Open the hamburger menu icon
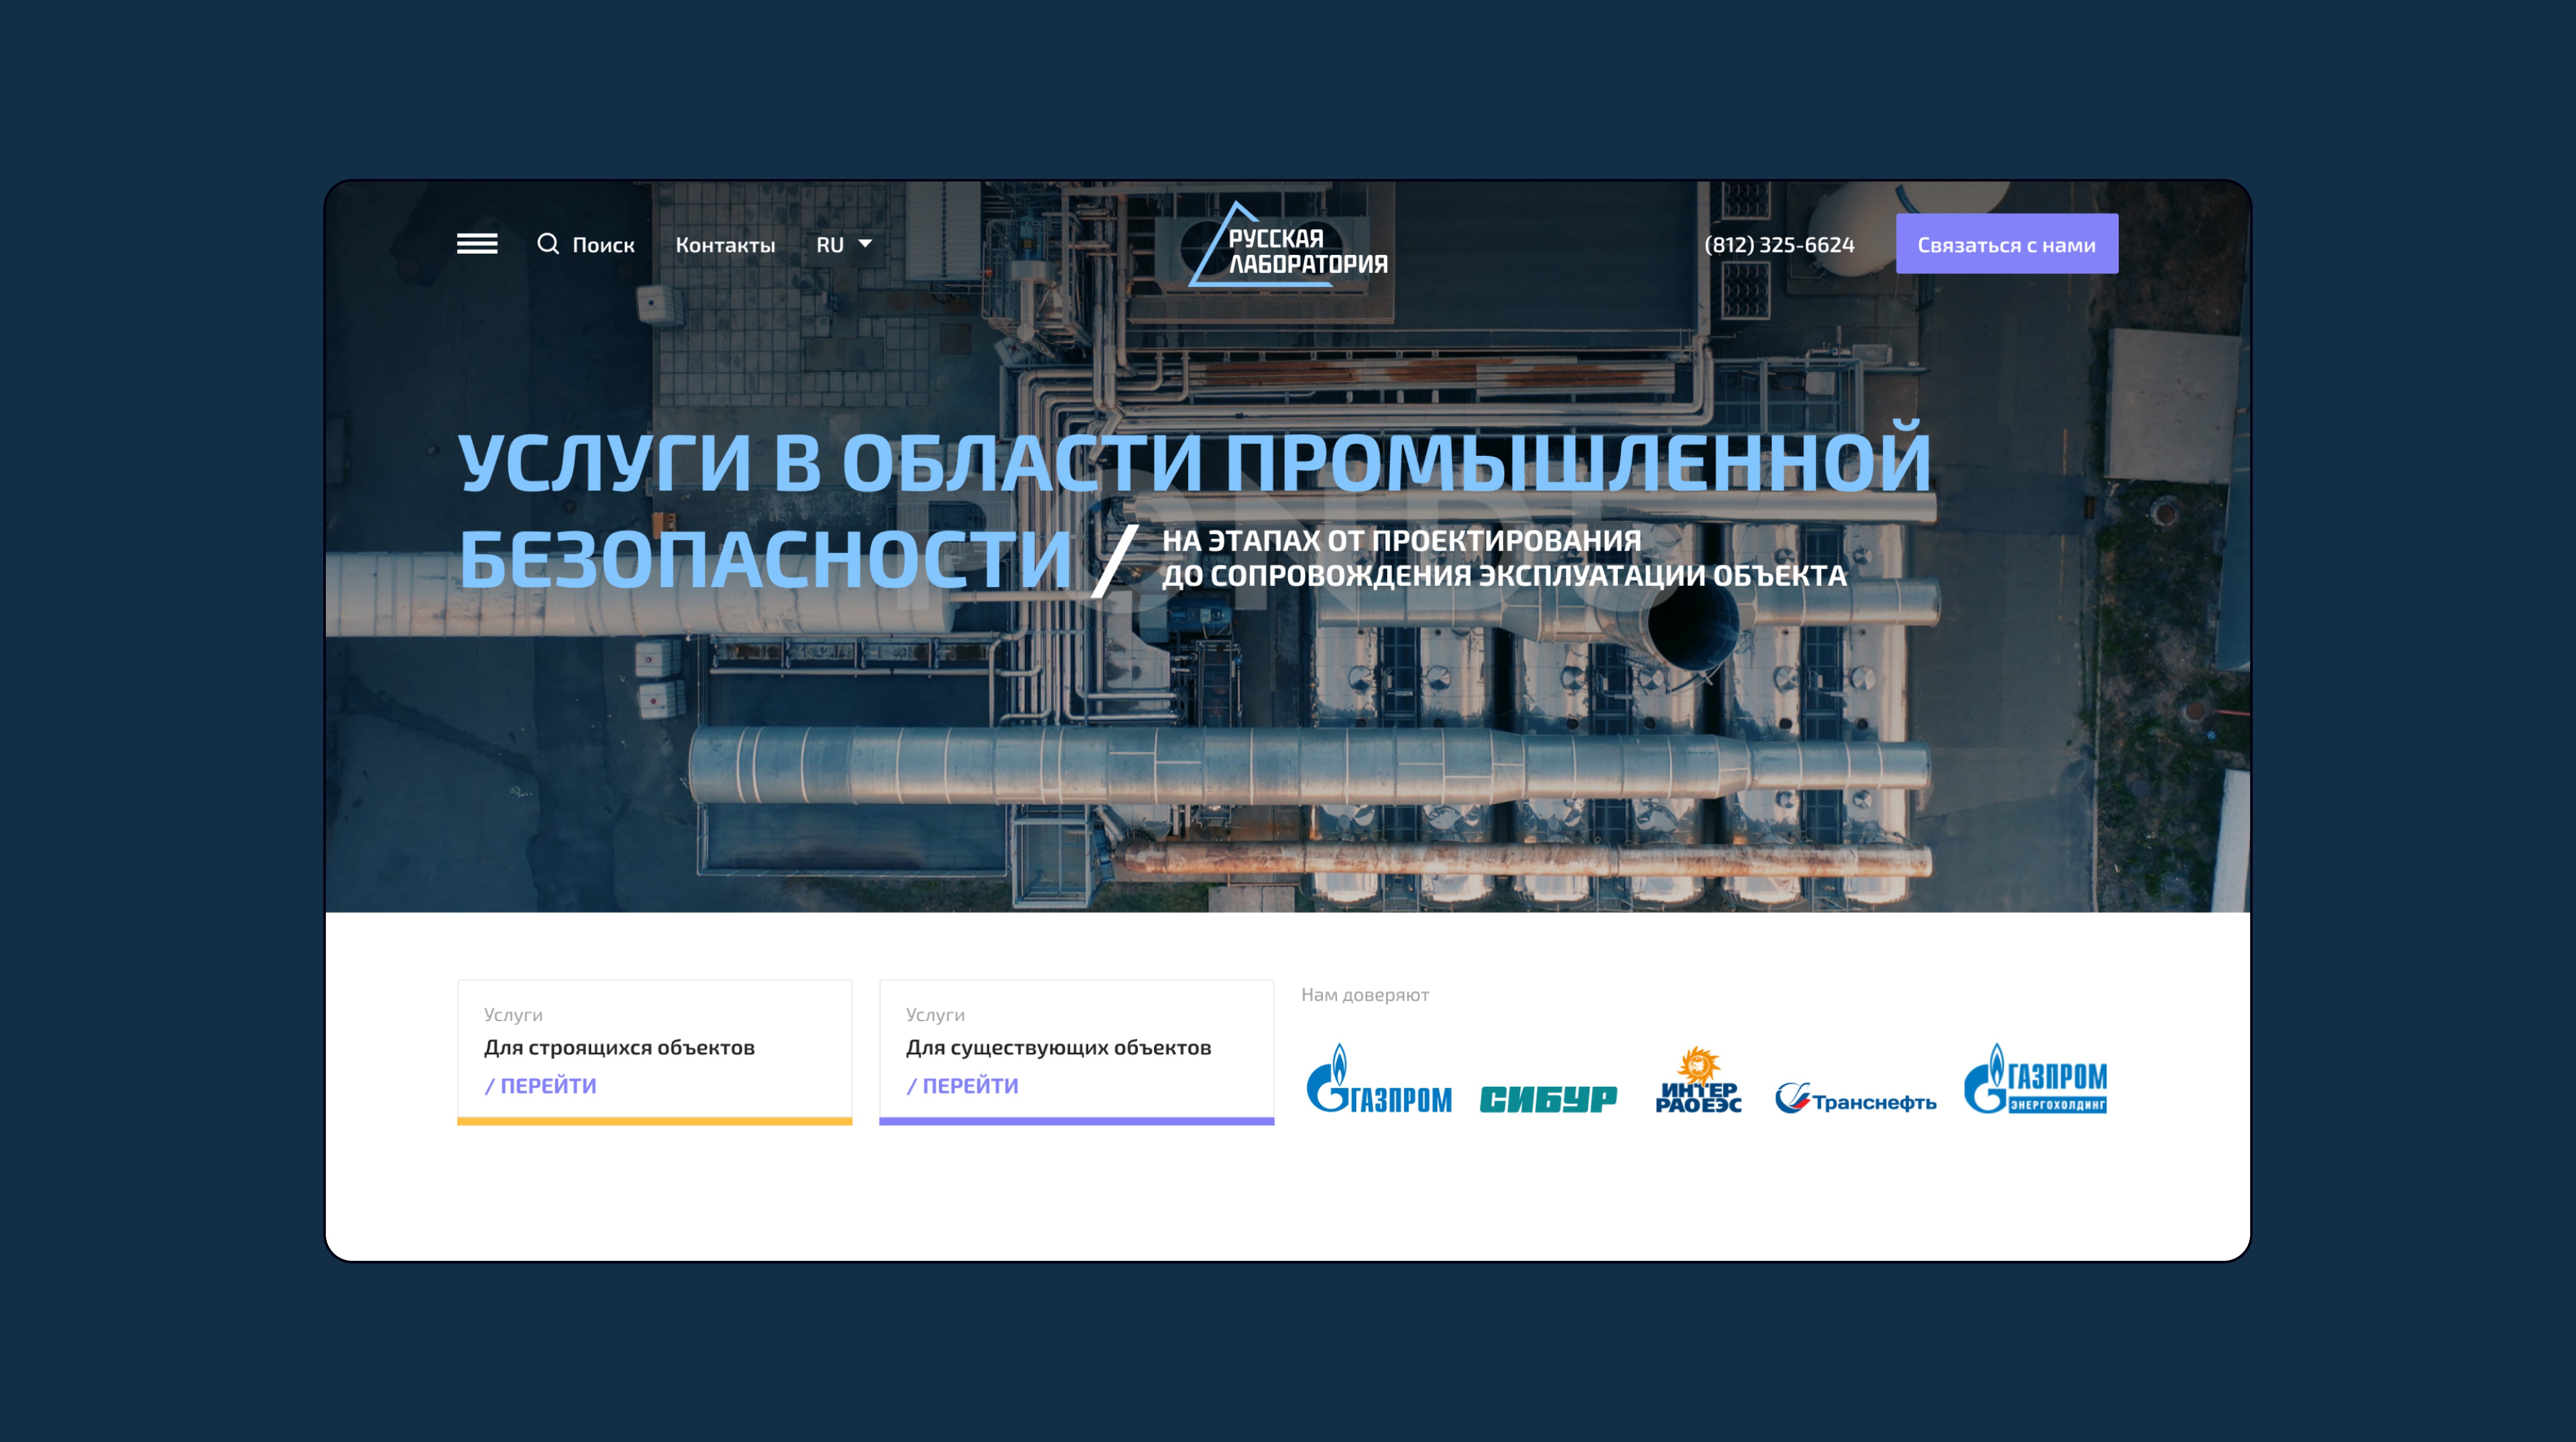 (477, 244)
